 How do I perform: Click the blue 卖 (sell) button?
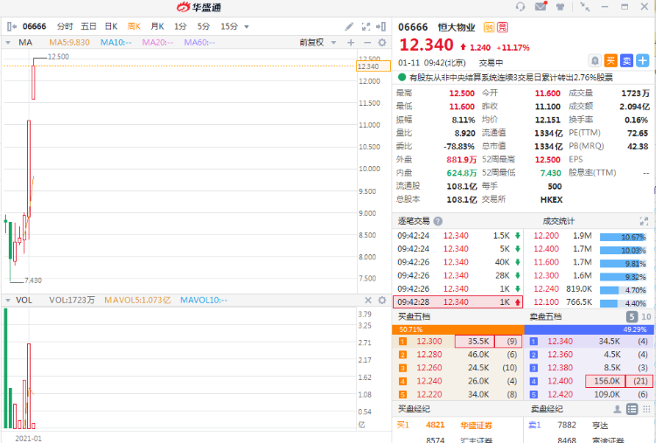point(626,60)
